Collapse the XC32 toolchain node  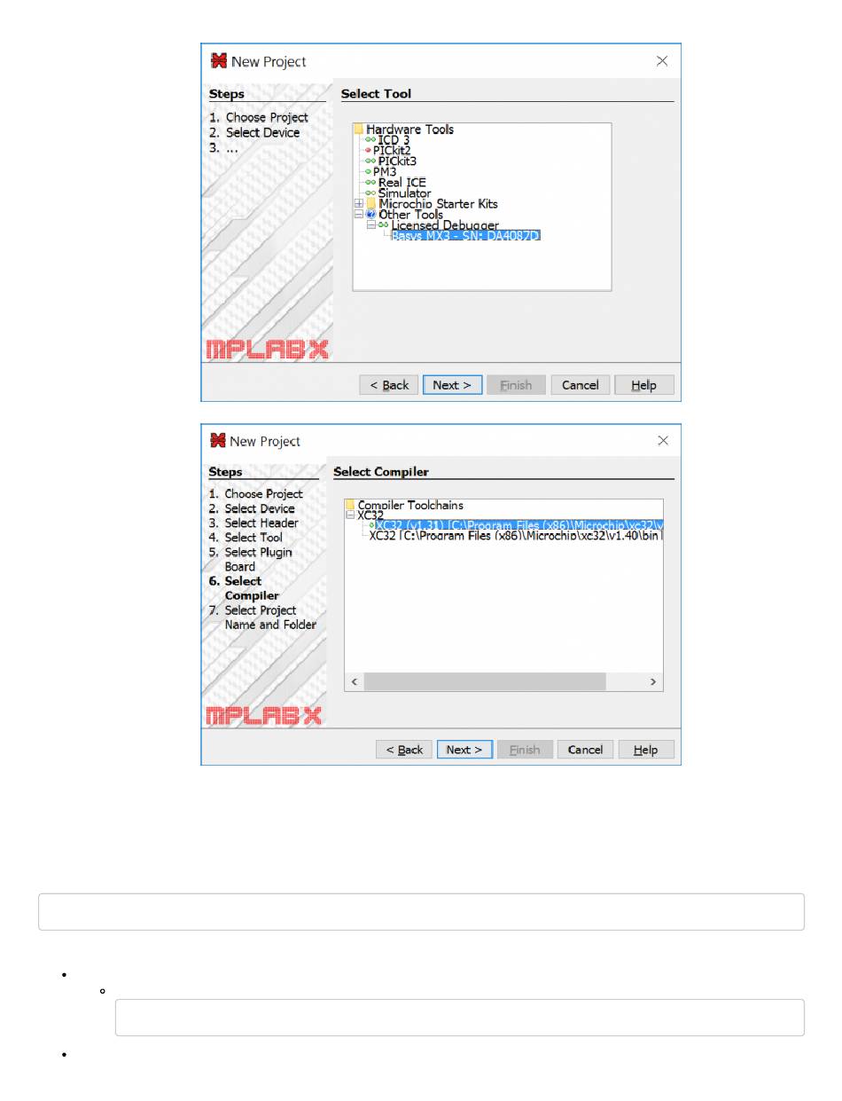pyautogui.click(x=350, y=515)
